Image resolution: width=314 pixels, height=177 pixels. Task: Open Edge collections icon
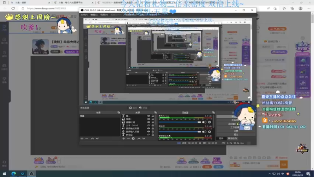pyautogui.click(x=292, y=8)
